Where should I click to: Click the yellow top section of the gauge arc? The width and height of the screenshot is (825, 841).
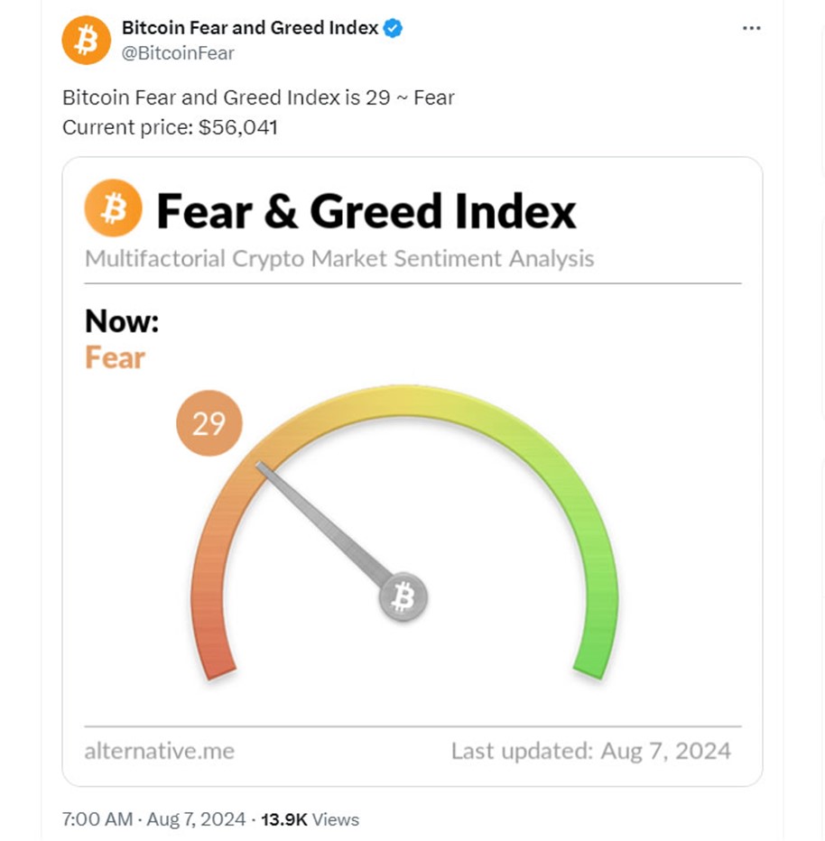point(403,400)
